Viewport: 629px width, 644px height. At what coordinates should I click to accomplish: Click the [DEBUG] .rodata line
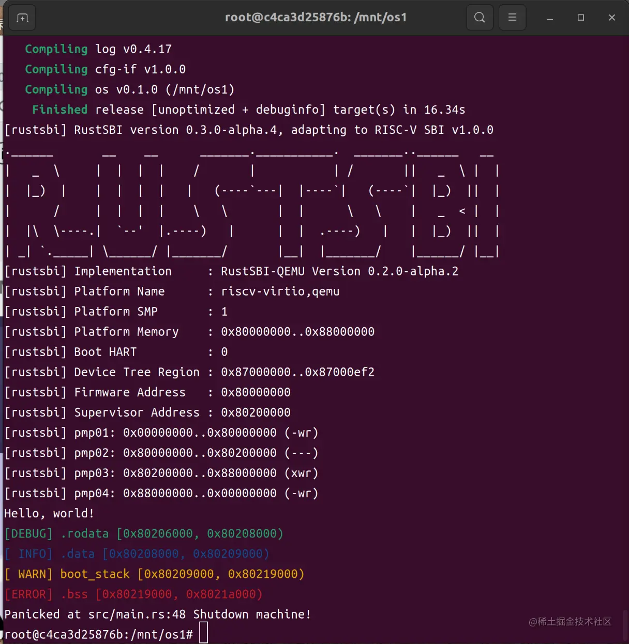[x=144, y=533]
